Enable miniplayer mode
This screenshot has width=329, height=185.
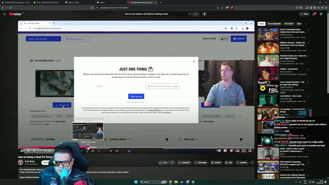[237, 151]
